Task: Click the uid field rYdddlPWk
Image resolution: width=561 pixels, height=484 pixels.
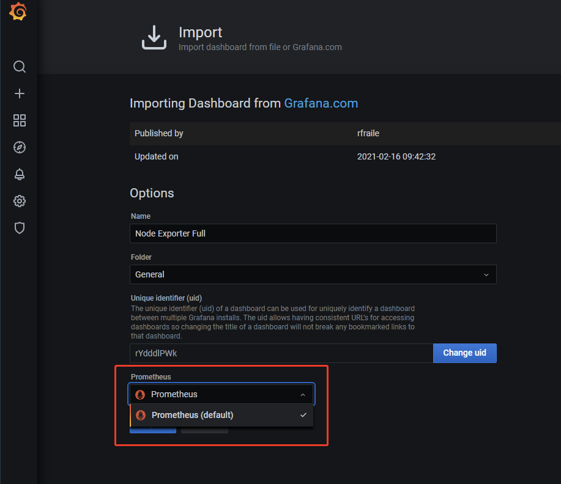Action: point(281,353)
